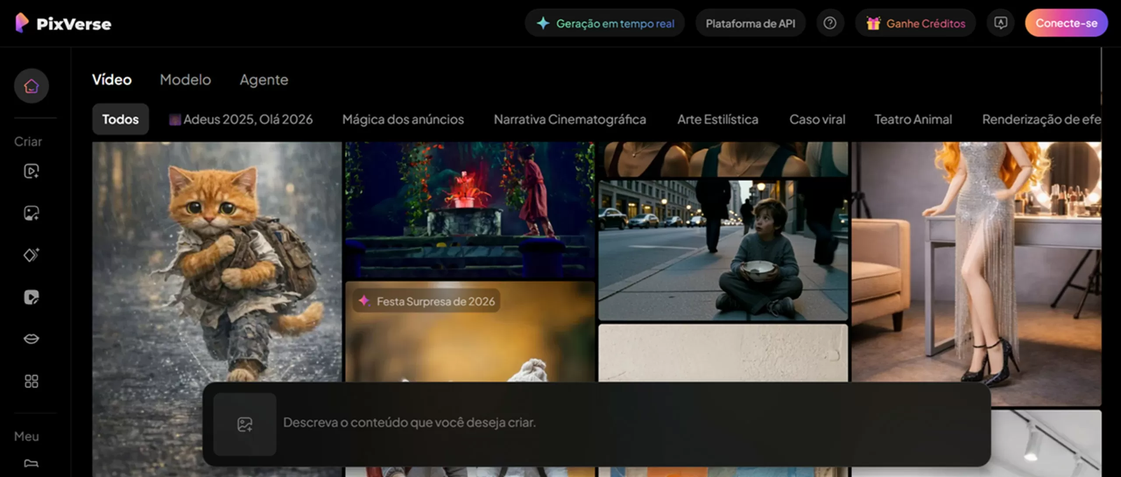Open the video creation sidebar icon
Viewport: 1121px width, 477px height.
tap(31, 171)
